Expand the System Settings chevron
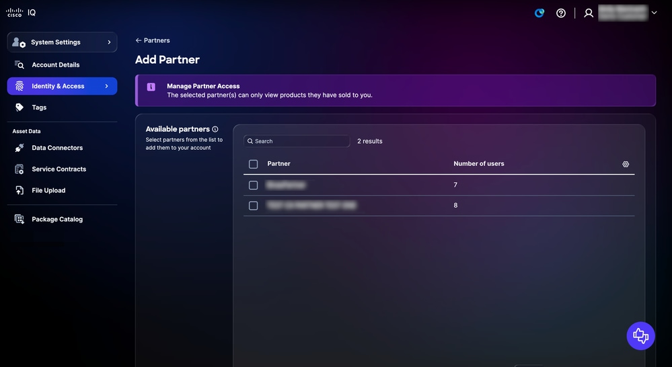The width and height of the screenshot is (672, 367). pyautogui.click(x=109, y=42)
